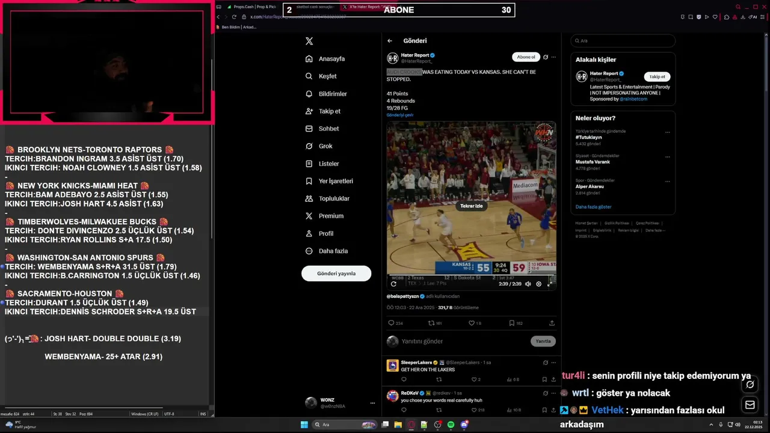770x433 pixels.
Task: Open Topluluklar communities
Action: pos(327,198)
